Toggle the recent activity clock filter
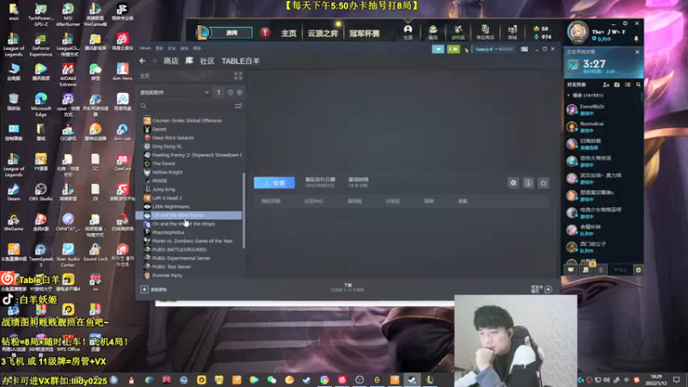 click(x=230, y=93)
